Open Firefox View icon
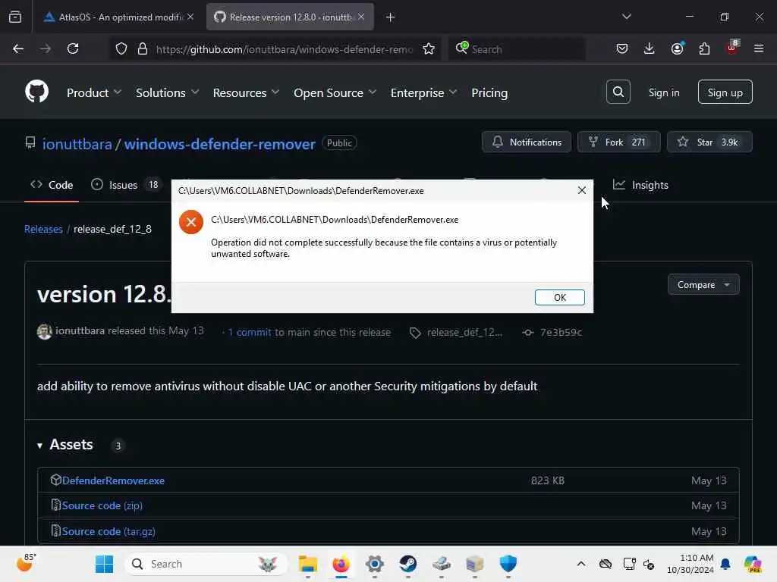Viewport: 777px width, 582px height. [x=15, y=17]
